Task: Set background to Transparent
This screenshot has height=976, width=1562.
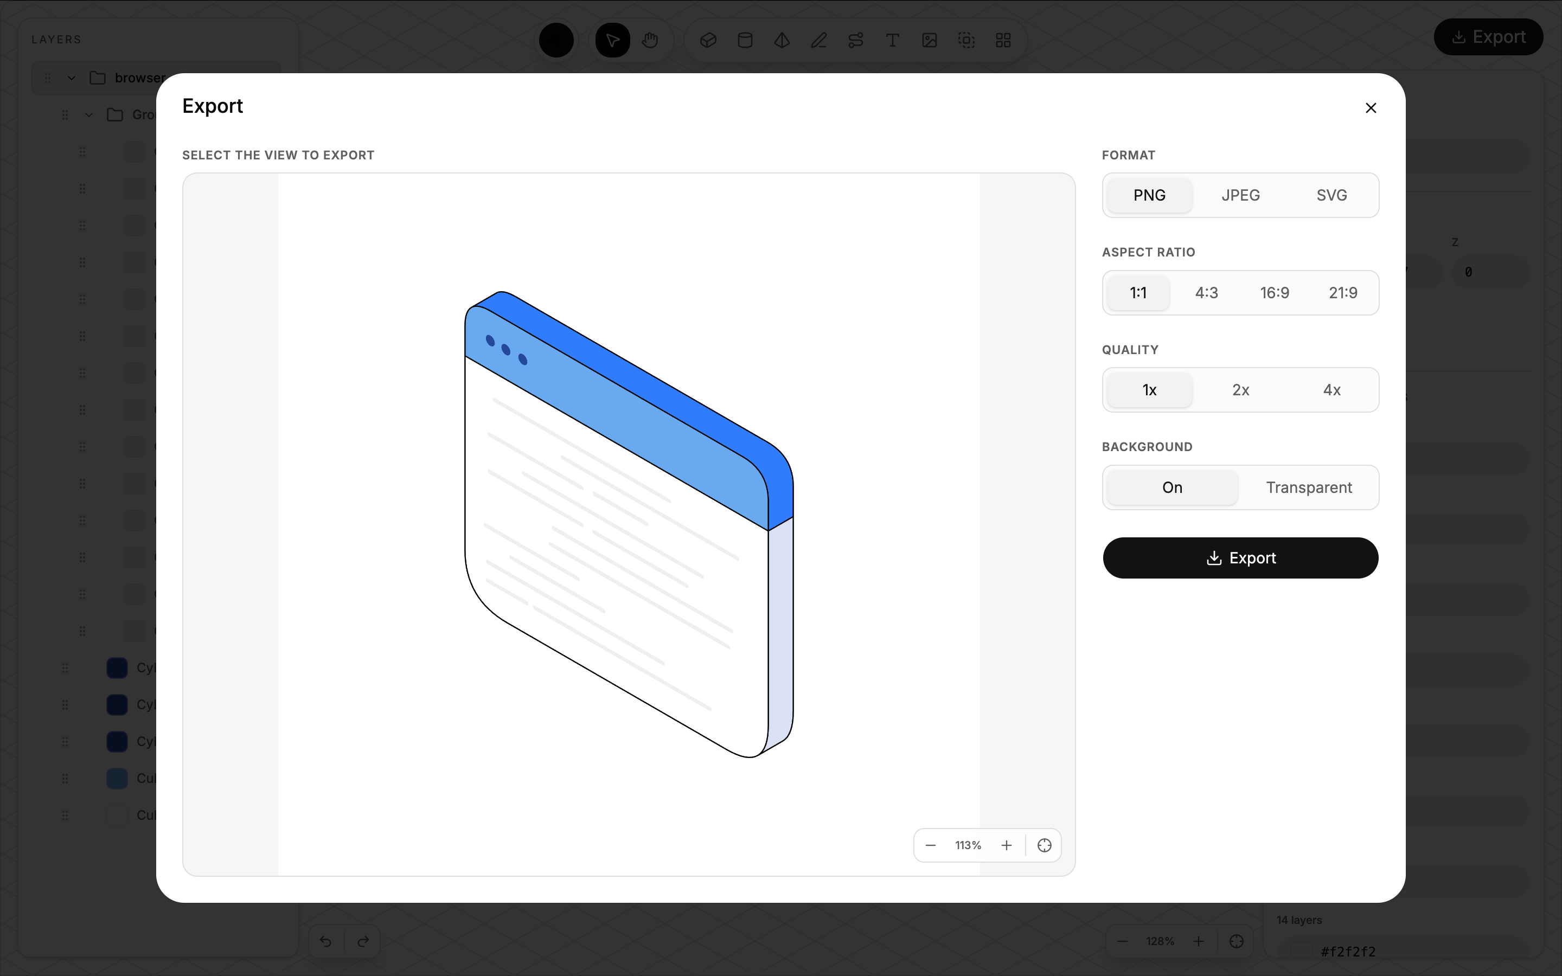Action: (x=1309, y=487)
